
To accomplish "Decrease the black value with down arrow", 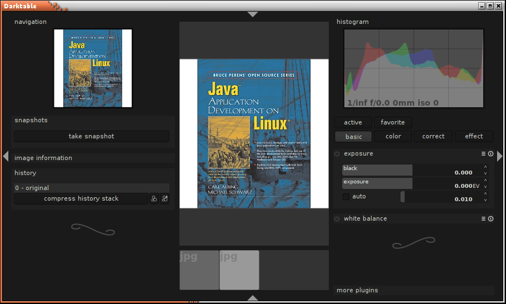I will (485, 173).
